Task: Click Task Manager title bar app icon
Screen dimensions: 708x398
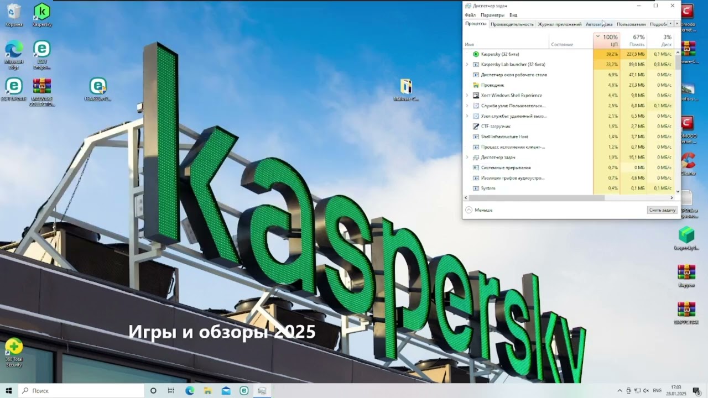Action: (x=468, y=6)
